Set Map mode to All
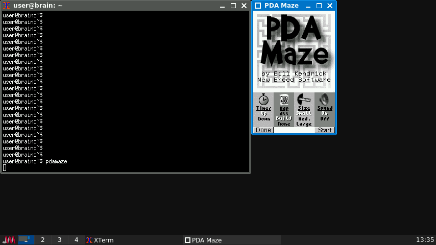436x245 pixels. pyautogui.click(x=284, y=113)
